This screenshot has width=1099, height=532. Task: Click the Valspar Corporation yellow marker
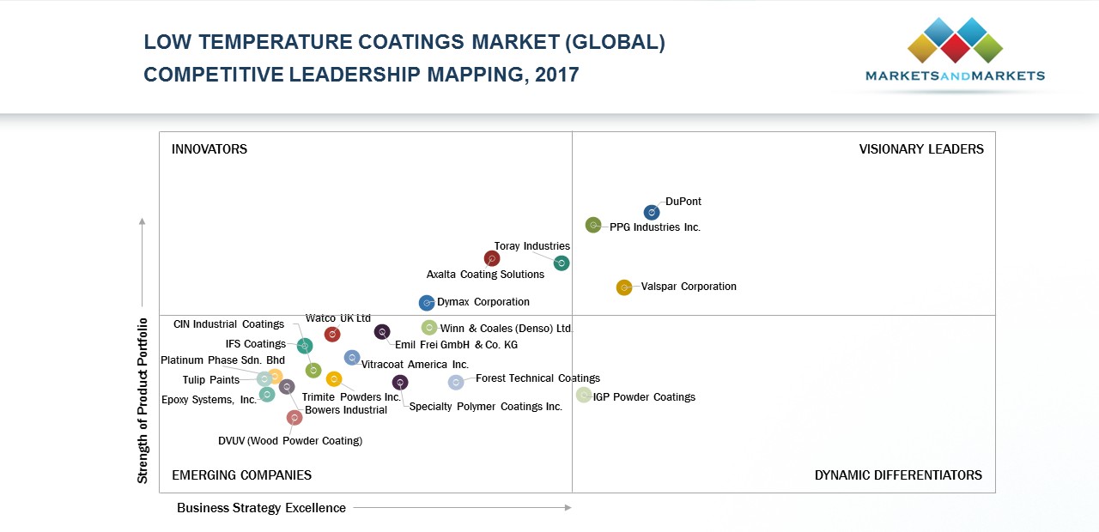click(624, 287)
